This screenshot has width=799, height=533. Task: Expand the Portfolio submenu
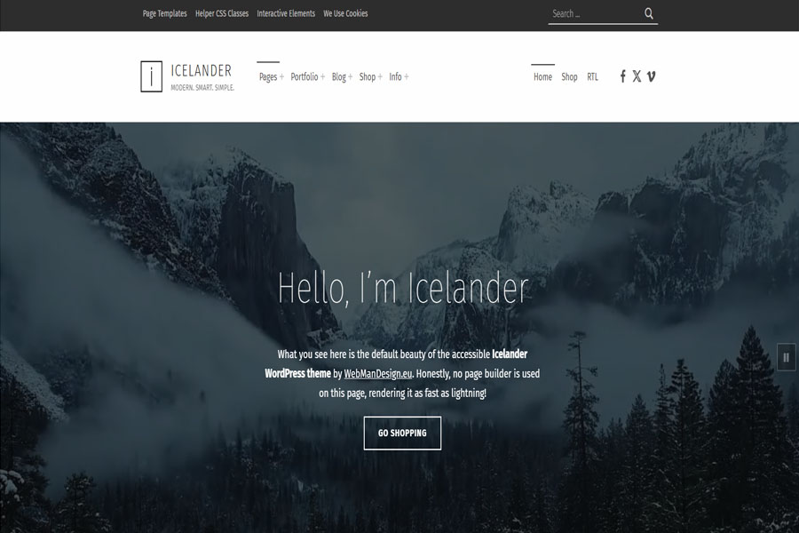pos(306,76)
